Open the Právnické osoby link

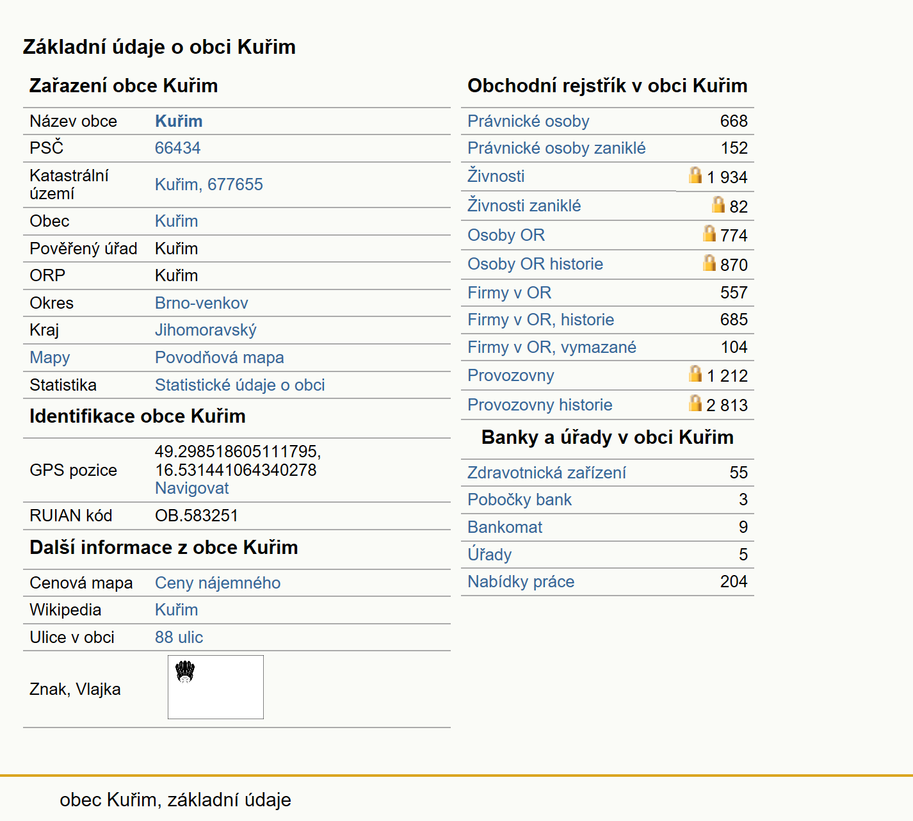coord(528,121)
